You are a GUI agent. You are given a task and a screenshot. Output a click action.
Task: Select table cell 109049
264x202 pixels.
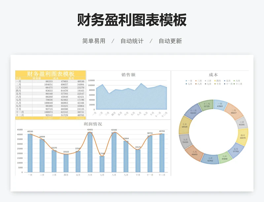[x=48, y=103]
